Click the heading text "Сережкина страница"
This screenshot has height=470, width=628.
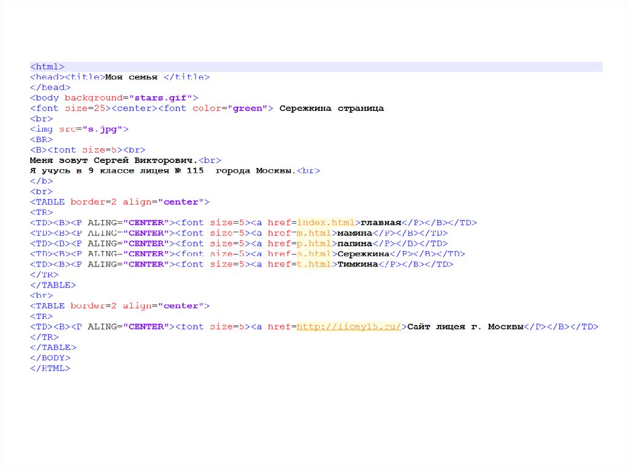click(x=331, y=108)
